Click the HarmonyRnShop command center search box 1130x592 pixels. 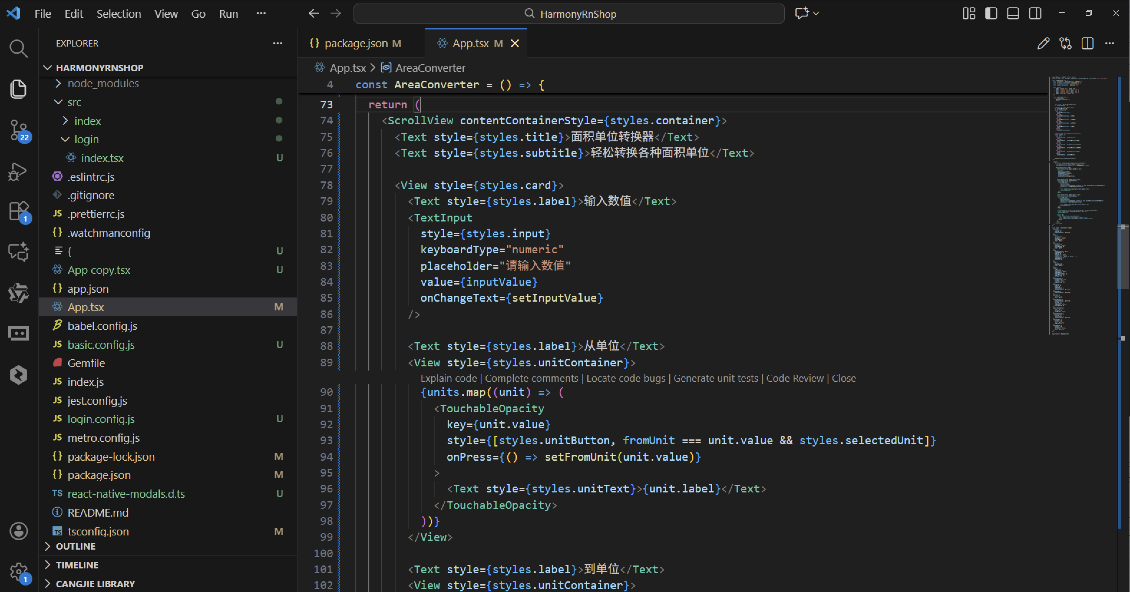569,14
